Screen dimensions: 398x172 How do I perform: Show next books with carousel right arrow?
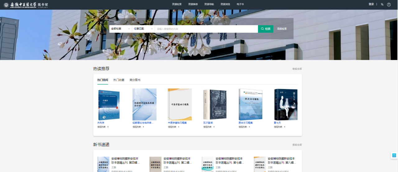(x=294, y=104)
